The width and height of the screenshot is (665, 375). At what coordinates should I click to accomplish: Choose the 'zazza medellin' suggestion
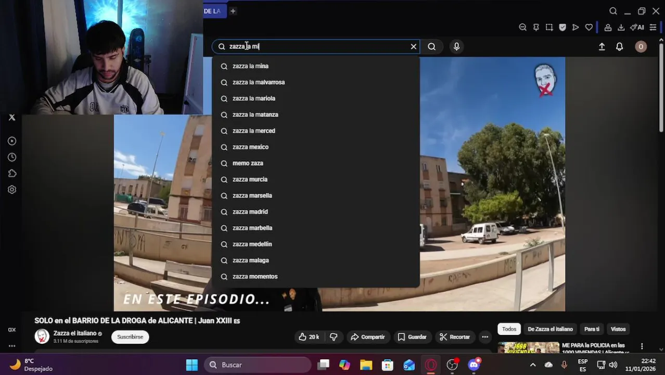coord(316,244)
